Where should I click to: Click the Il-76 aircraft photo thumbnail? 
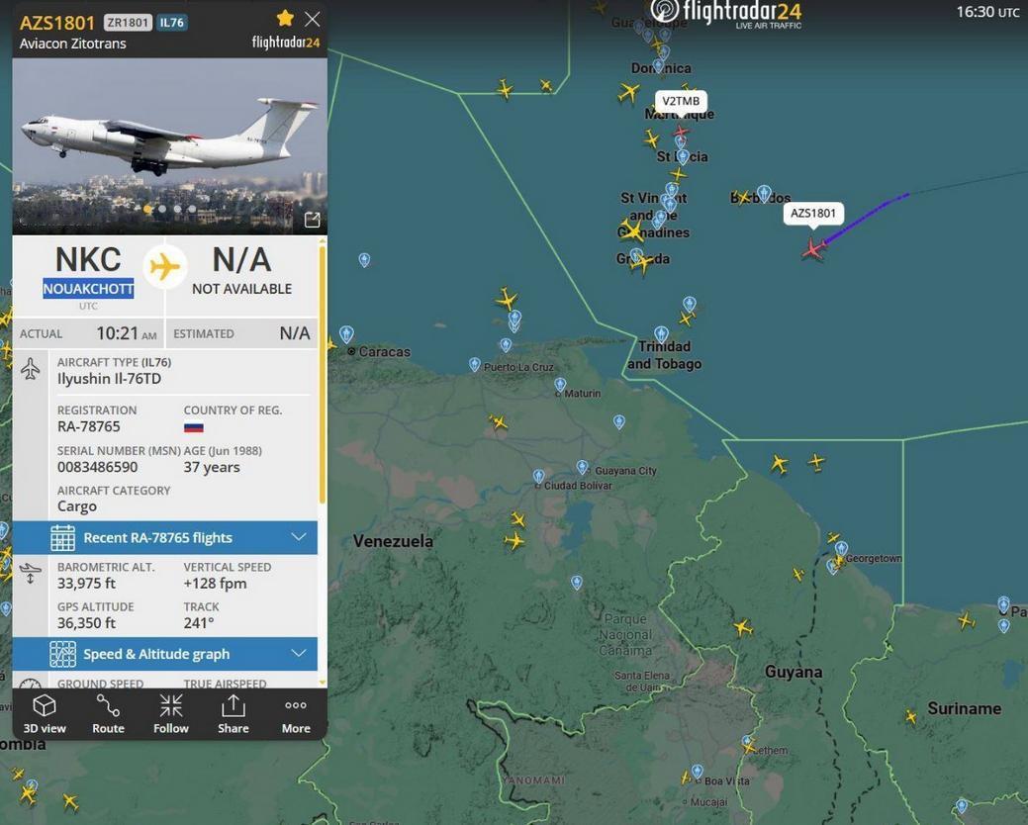[x=170, y=145]
